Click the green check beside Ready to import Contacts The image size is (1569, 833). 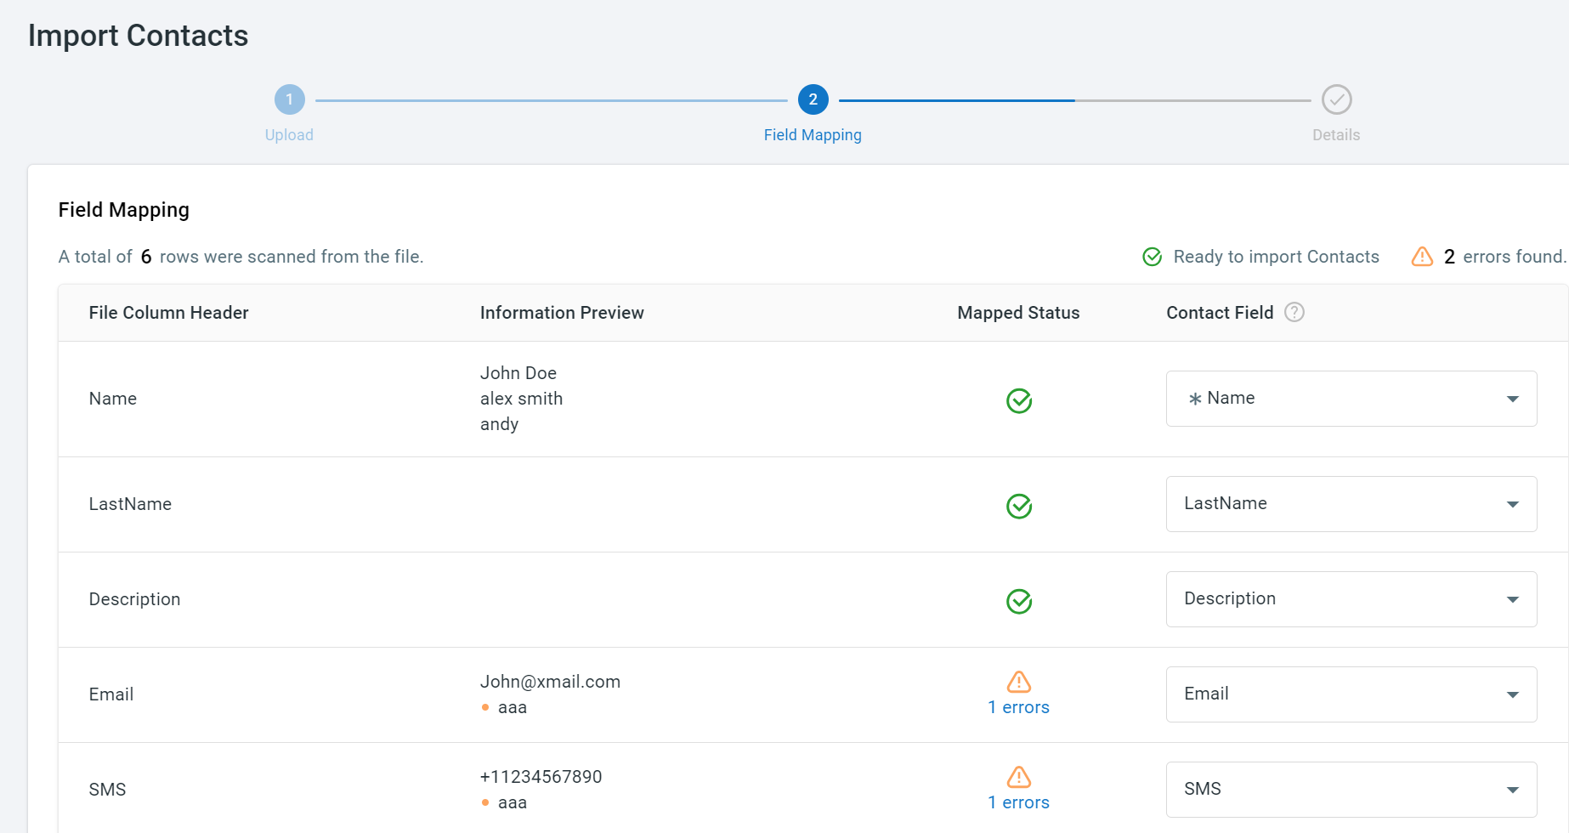[x=1152, y=257]
